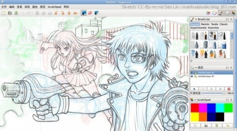Pick the red swatch in Scratchpad
This screenshot has width=237, height=131.
[195, 108]
